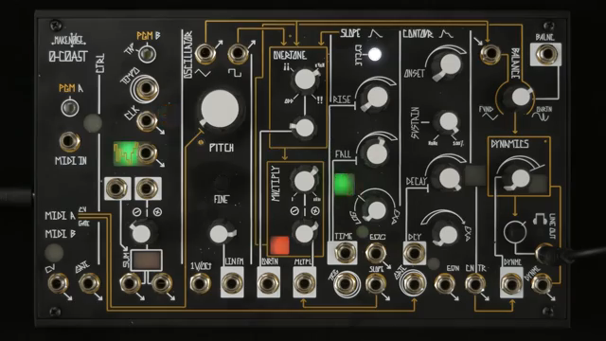The image size is (606, 341).
Task: Click the LIN FM input jack
Action: click(x=232, y=283)
